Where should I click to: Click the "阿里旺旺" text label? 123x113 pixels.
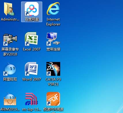coord(10,79)
